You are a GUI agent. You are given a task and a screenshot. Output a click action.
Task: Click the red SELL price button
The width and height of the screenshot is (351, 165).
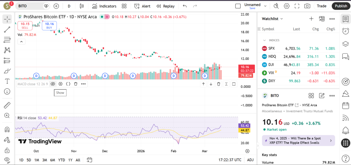point(25,26)
